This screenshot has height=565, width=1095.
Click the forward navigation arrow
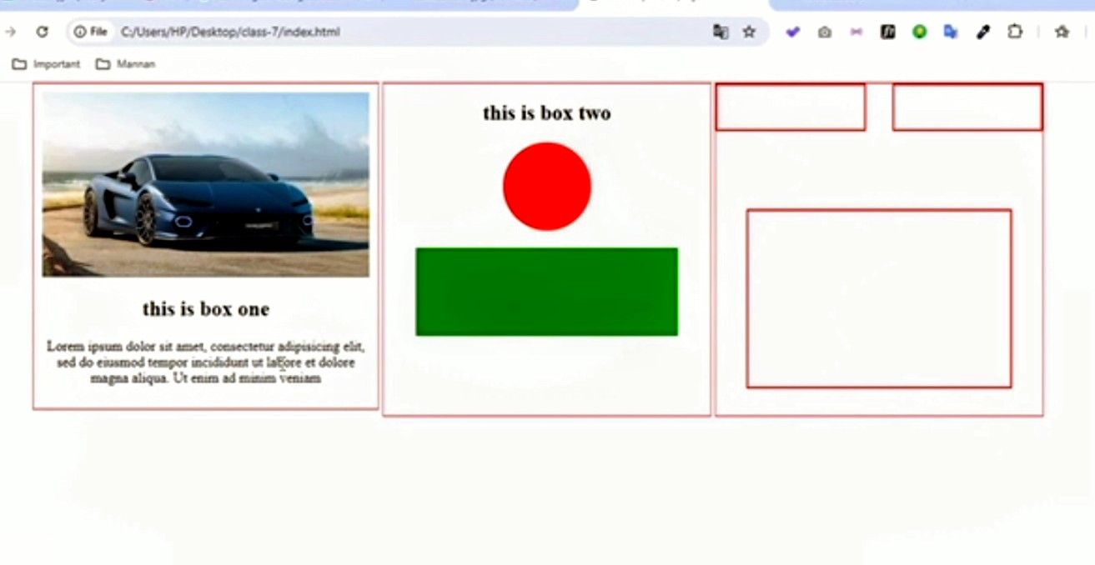click(11, 32)
